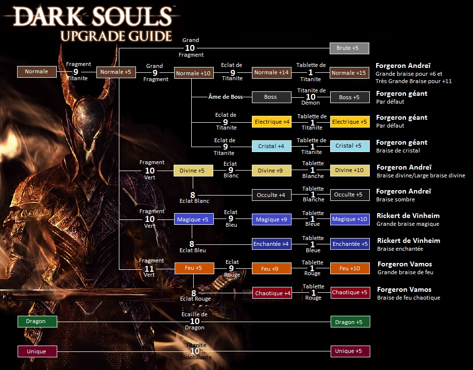473x370 pixels.
Task: Click the "Âme de Boss" label
Action: coord(225,97)
